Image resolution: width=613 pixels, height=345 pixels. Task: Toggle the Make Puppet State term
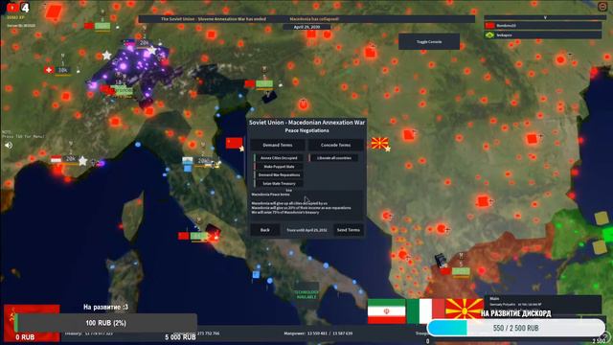click(279, 167)
